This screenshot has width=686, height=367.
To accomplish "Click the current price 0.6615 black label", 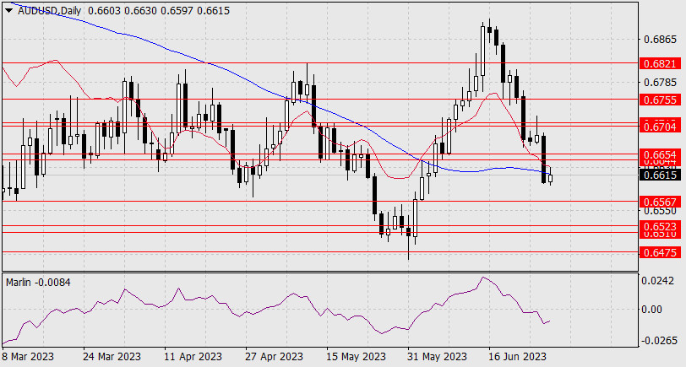I will click(x=660, y=175).
